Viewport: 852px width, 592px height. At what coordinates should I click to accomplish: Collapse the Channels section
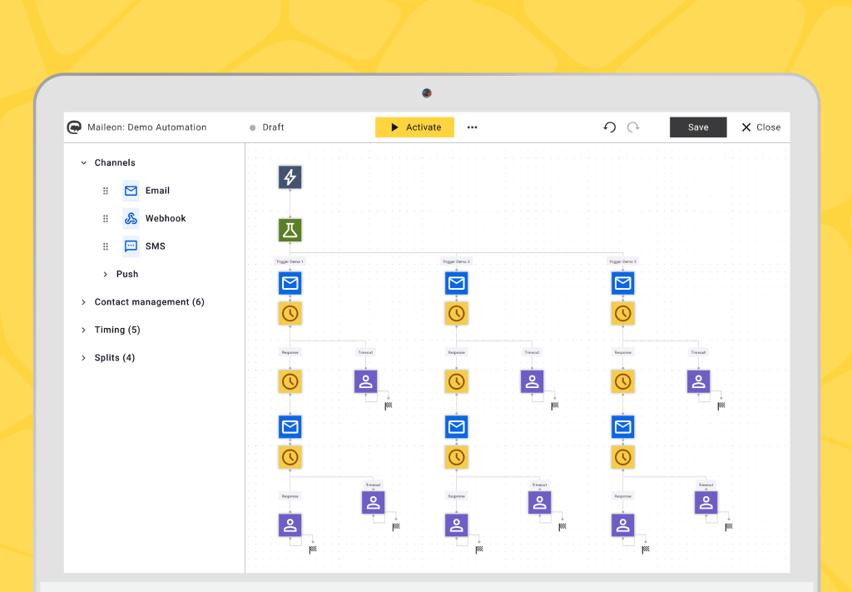83,162
